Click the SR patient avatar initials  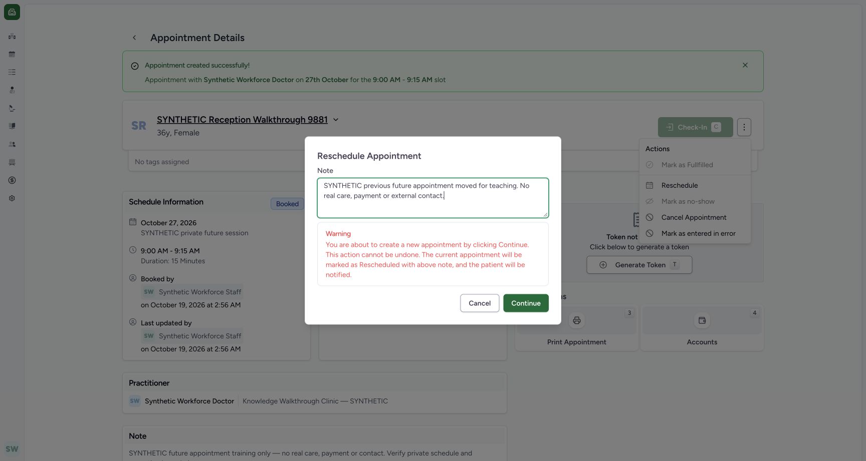[x=139, y=126]
